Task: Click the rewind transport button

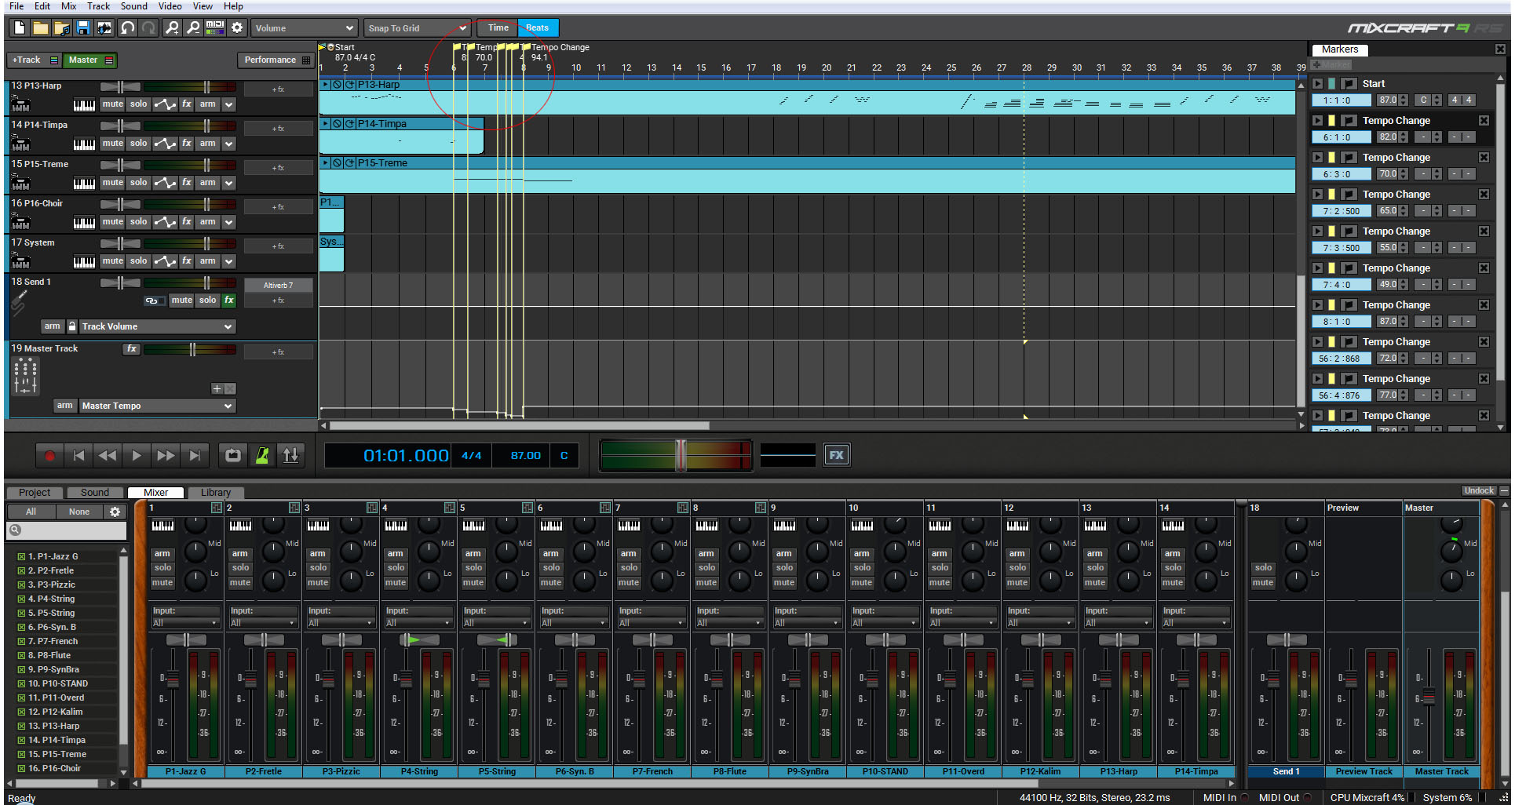Action: (108, 456)
